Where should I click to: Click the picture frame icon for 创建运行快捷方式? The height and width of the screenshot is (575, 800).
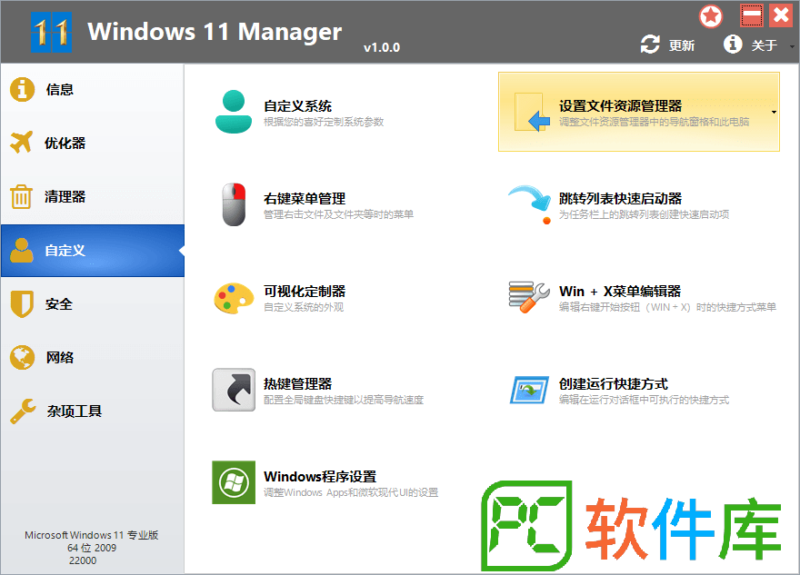point(529,390)
